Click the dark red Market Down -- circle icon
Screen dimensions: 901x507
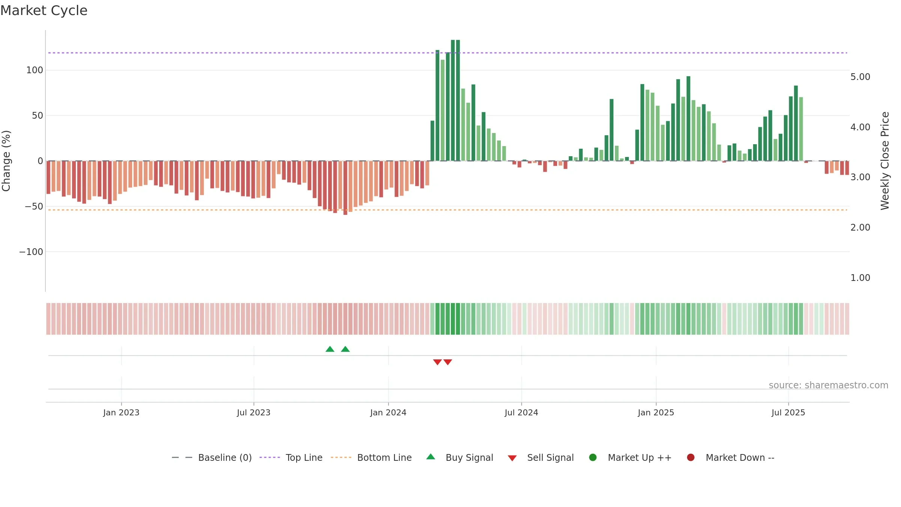point(690,457)
